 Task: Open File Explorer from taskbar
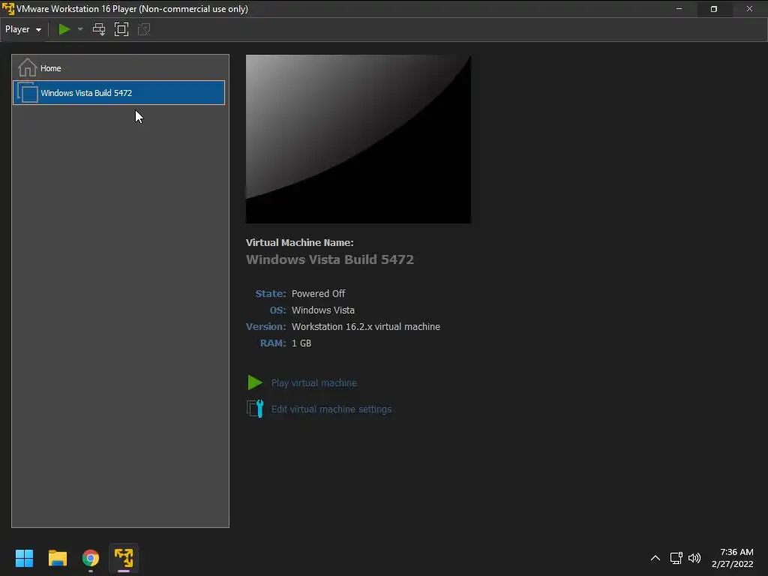pyautogui.click(x=57, y=558)
